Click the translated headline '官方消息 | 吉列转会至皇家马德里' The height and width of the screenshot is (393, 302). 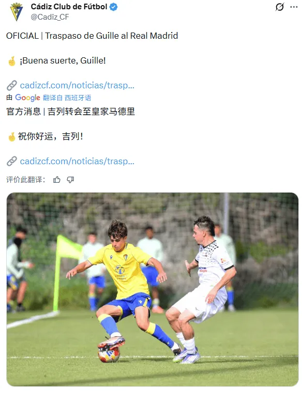click(70, 112)
